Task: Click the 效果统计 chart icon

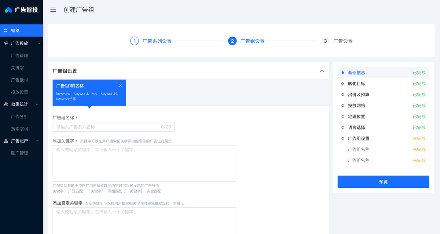Action: (6, 104)
